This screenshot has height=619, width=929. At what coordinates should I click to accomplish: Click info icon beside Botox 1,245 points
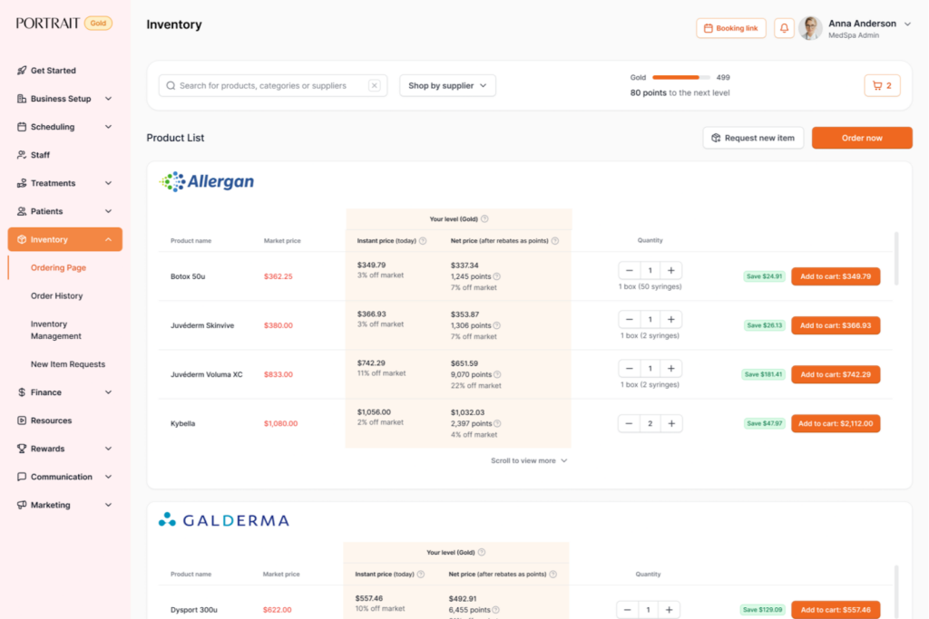coord(497,276)
